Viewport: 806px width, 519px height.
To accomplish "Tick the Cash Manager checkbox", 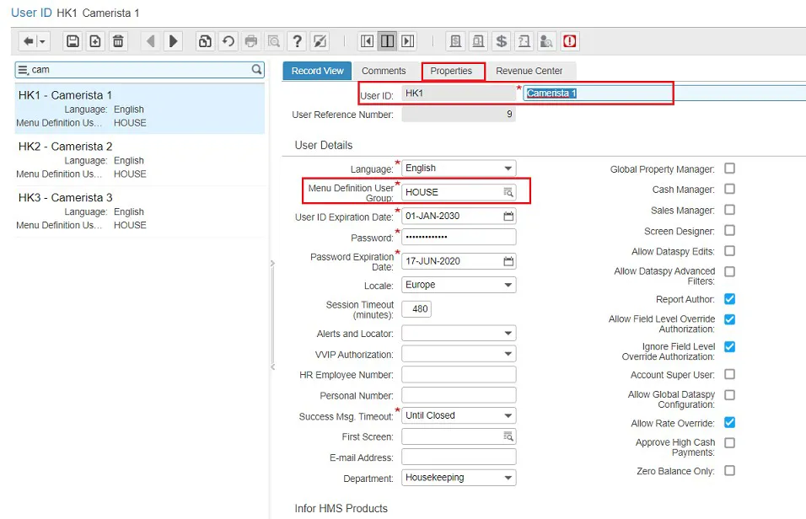I will 729,189.
